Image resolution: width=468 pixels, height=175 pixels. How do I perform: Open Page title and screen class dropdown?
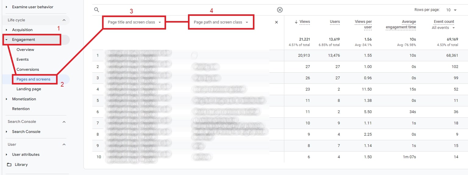[134, 22]
